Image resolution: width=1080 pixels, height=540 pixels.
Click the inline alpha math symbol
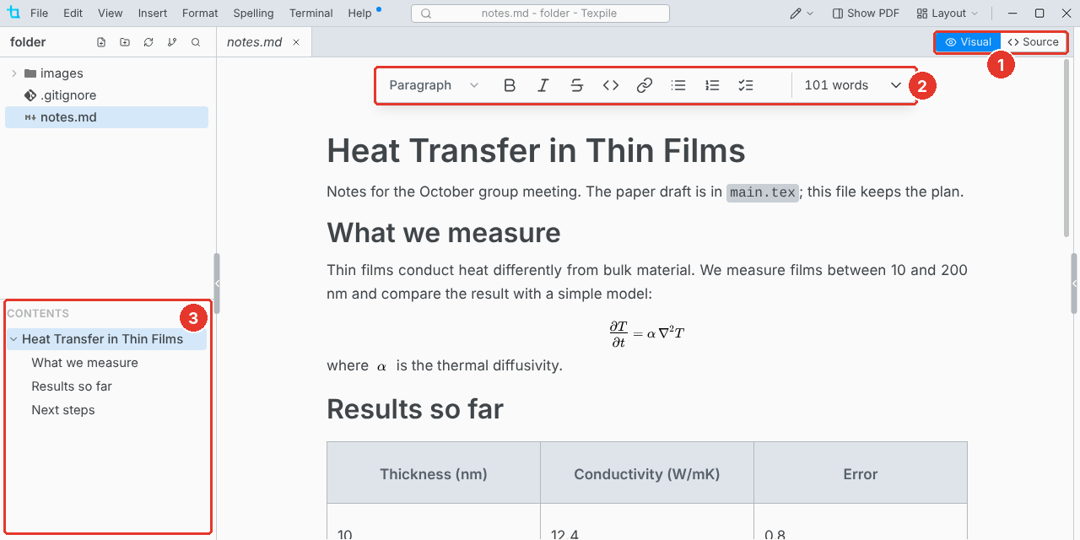pyautogui.click(x=381, y=366)
